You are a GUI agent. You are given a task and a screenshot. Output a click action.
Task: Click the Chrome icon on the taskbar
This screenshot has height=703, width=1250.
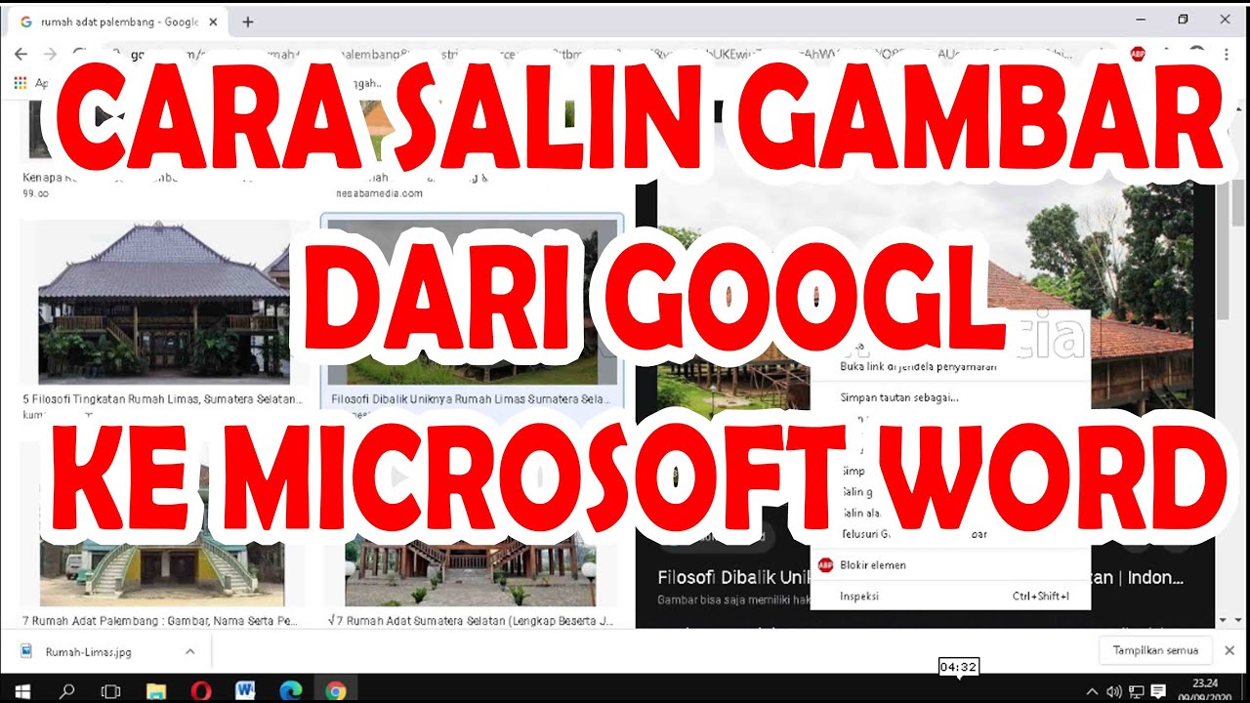[335, 691]
